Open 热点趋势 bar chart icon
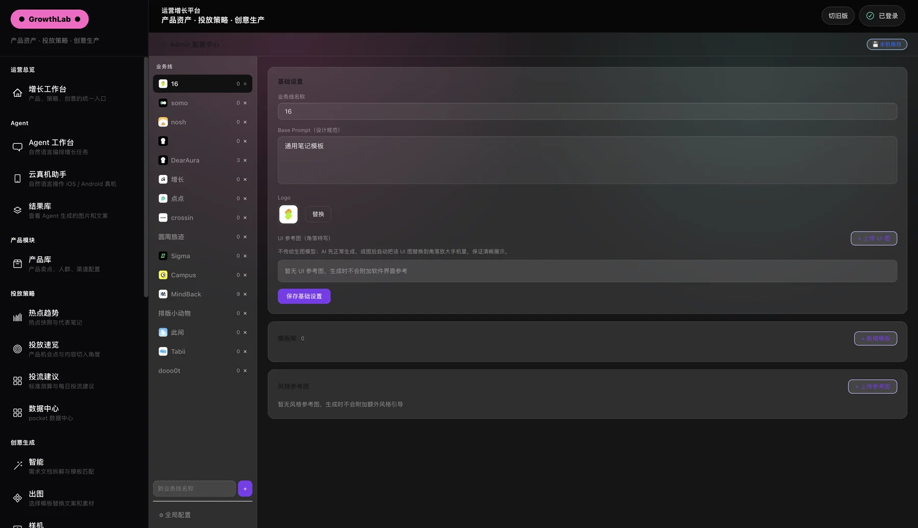Screen dimensions: 918x528 [x=17, y=317]
